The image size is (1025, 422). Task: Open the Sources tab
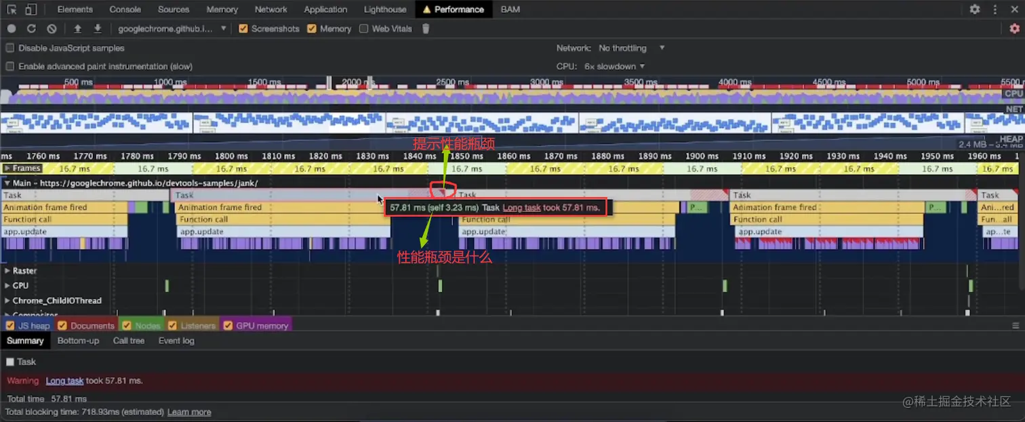coord(174,9)
